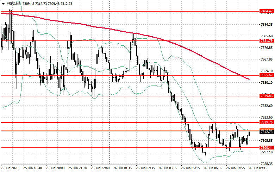Image resolution: width=275 pixels, height=172 pixels.
Task: Select the 7355.62 red level label
Action: [x=267, y=75]
